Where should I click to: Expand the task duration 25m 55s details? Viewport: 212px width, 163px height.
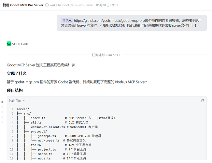106,55
